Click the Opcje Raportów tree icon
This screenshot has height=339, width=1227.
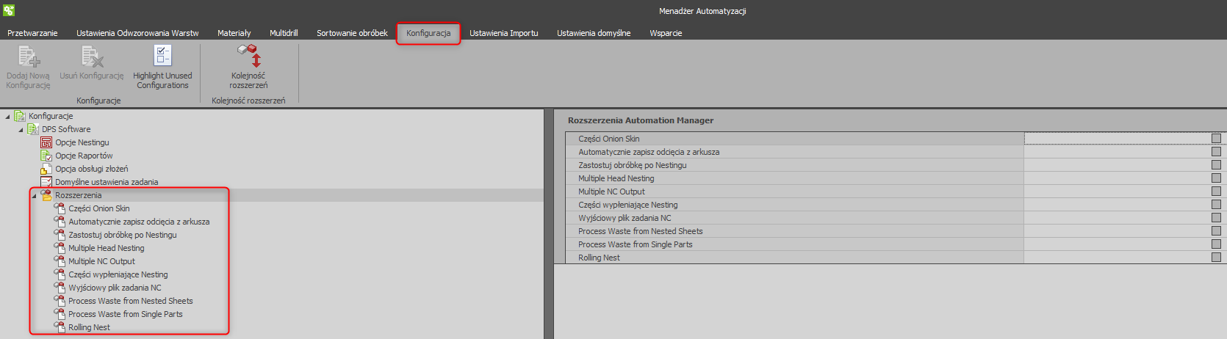click(46, 156)
